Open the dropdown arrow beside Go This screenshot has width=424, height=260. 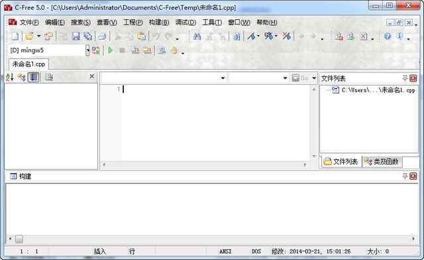point(314,78)
